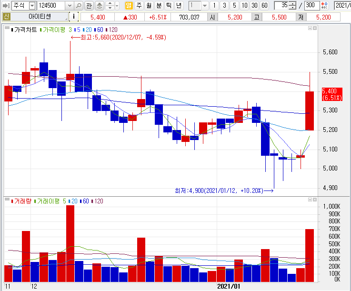Image resolution: width=351 pixels, height=291 pixels.
Task: Select the 분 minute chart period
Action: pos(159,5)
